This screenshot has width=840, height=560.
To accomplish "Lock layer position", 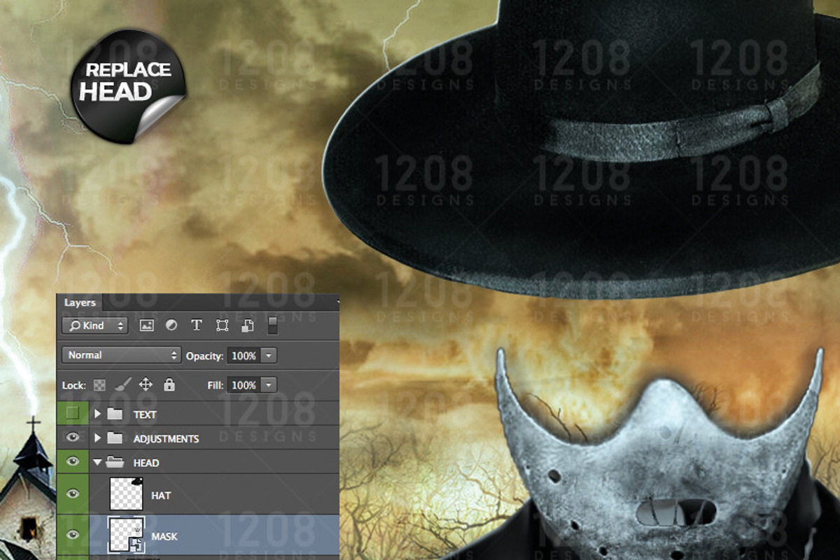I will [x=146, y=384].
